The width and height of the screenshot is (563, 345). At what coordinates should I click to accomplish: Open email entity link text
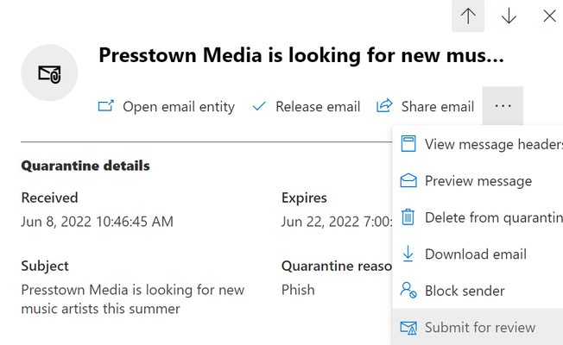click(179, 106)
